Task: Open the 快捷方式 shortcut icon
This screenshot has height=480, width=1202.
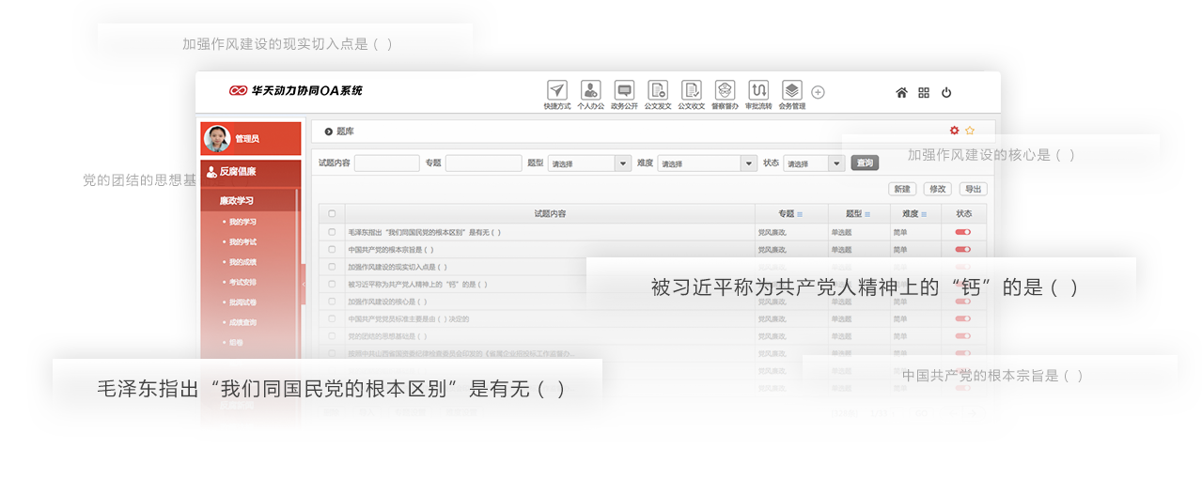Action: [x=557, y=91]
